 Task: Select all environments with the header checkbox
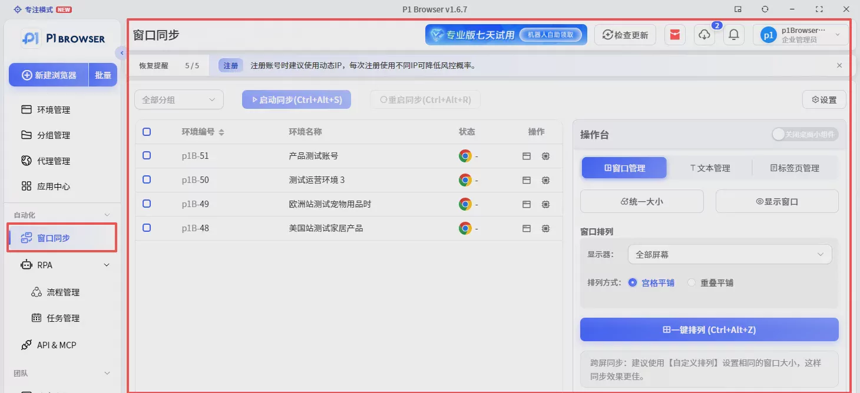147,132
